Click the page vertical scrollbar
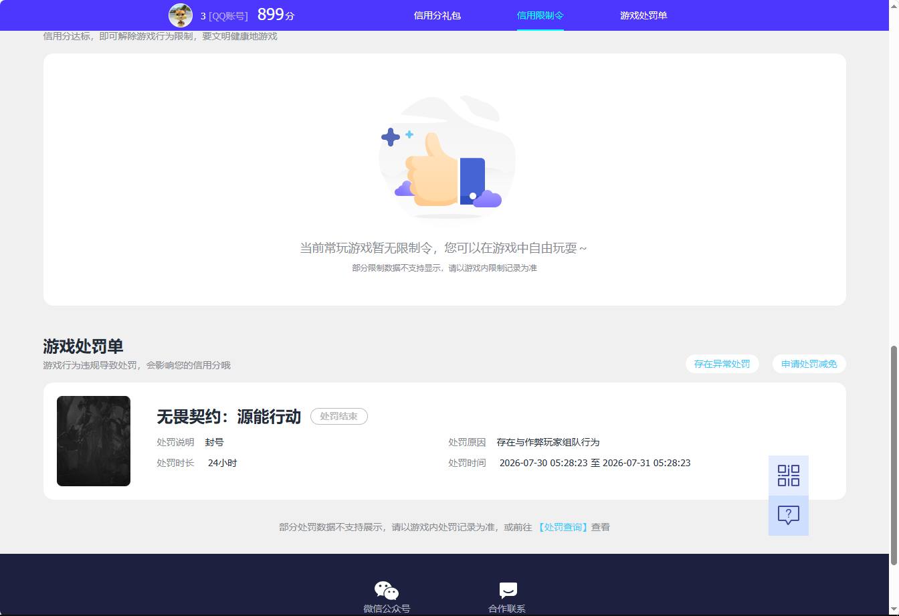The image size is (899, 616). [x=894, y=455]
